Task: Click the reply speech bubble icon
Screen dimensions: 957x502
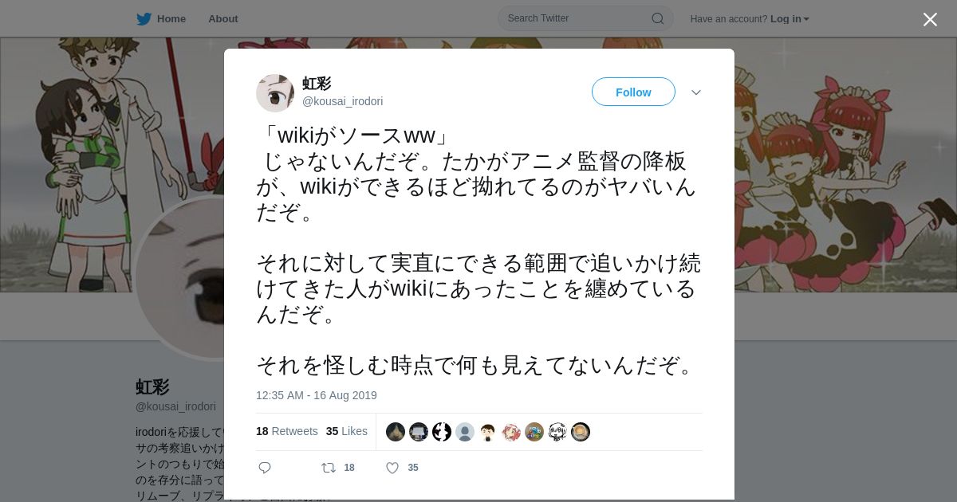Action: click(265, 468)
